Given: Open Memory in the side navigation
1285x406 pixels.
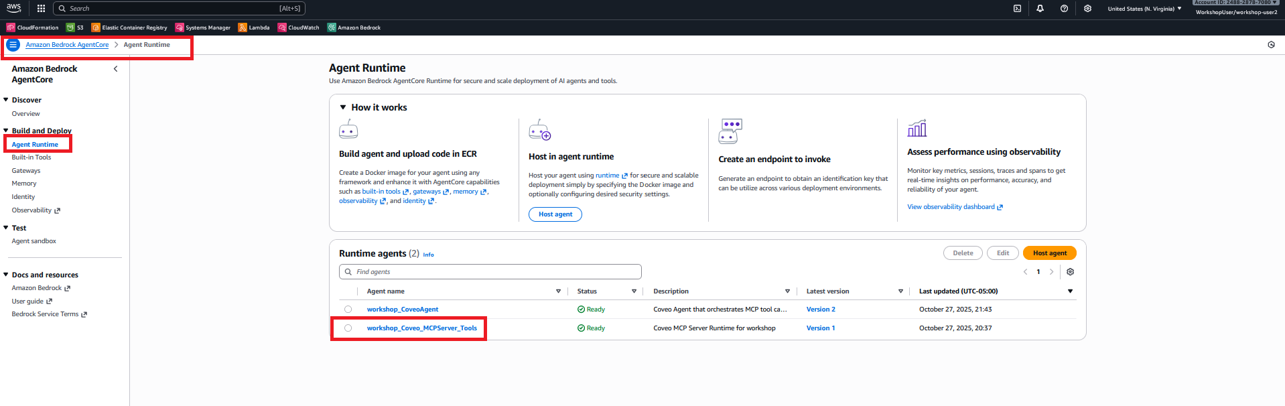Looking at the screenshot, I should coord(24,184).
